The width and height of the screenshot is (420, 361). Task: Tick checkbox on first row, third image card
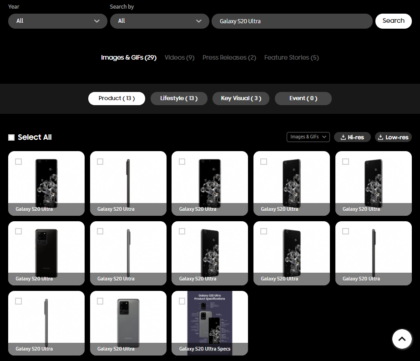pos(182,161)
